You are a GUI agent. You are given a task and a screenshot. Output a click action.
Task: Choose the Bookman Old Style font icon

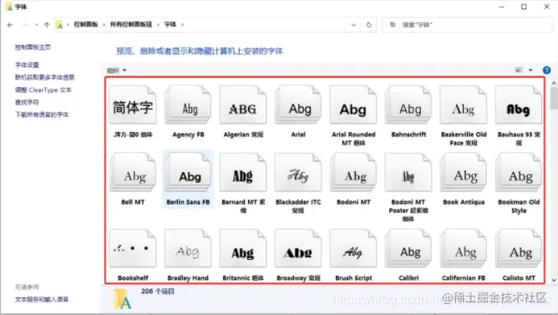(519, 172)
